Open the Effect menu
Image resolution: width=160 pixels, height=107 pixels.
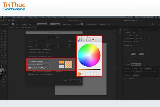pos(46,17)
